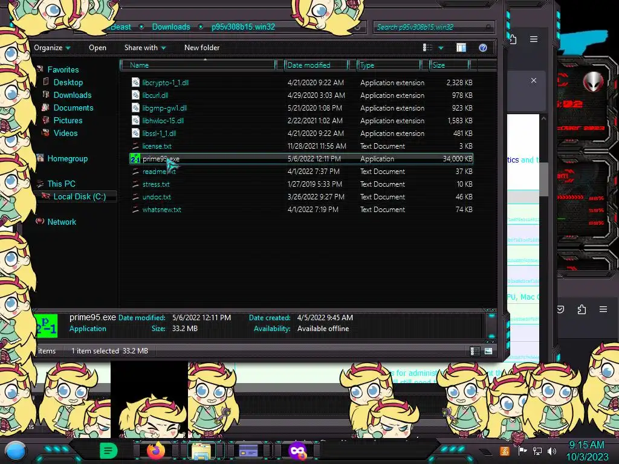This screenshot has width=619, height=464.
Task: Click p95v308b15.win32 in address breadcrumb
Action: (243, 27)
